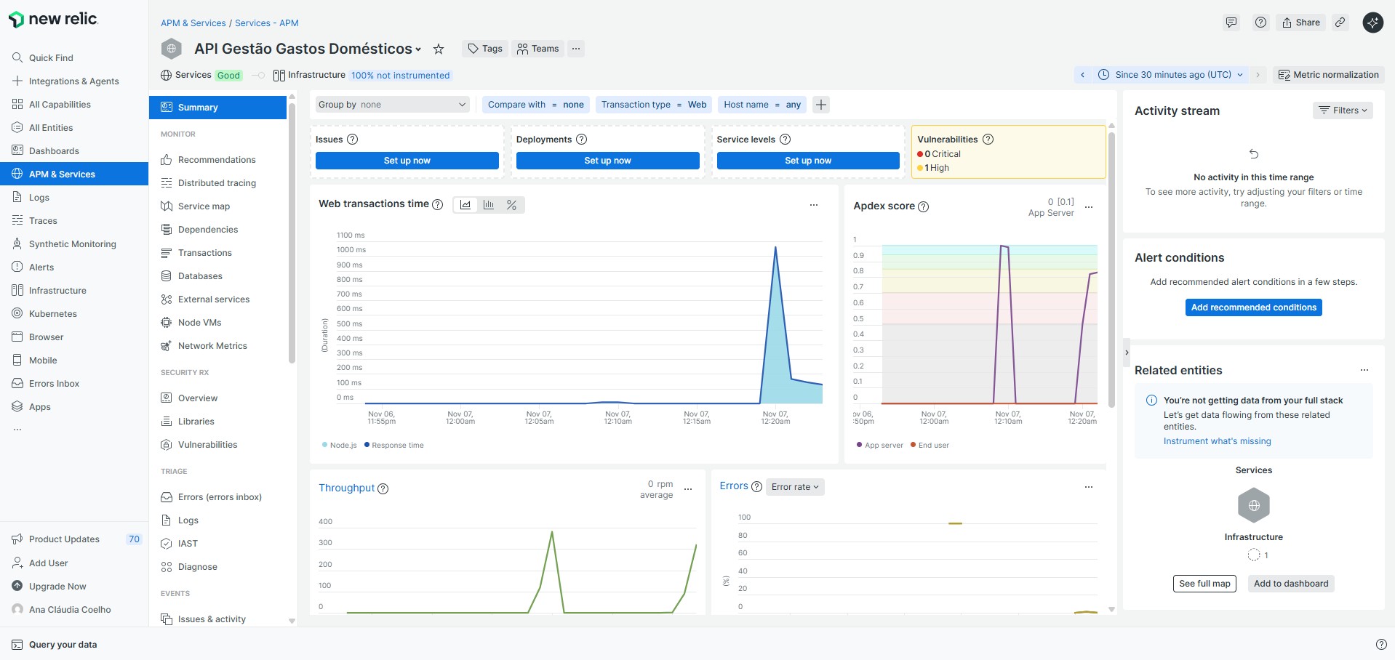The width and height of the screenshot is (1395, 660).
Task: Open the Kubernetes sidebar icon
Action: point(17,313)
